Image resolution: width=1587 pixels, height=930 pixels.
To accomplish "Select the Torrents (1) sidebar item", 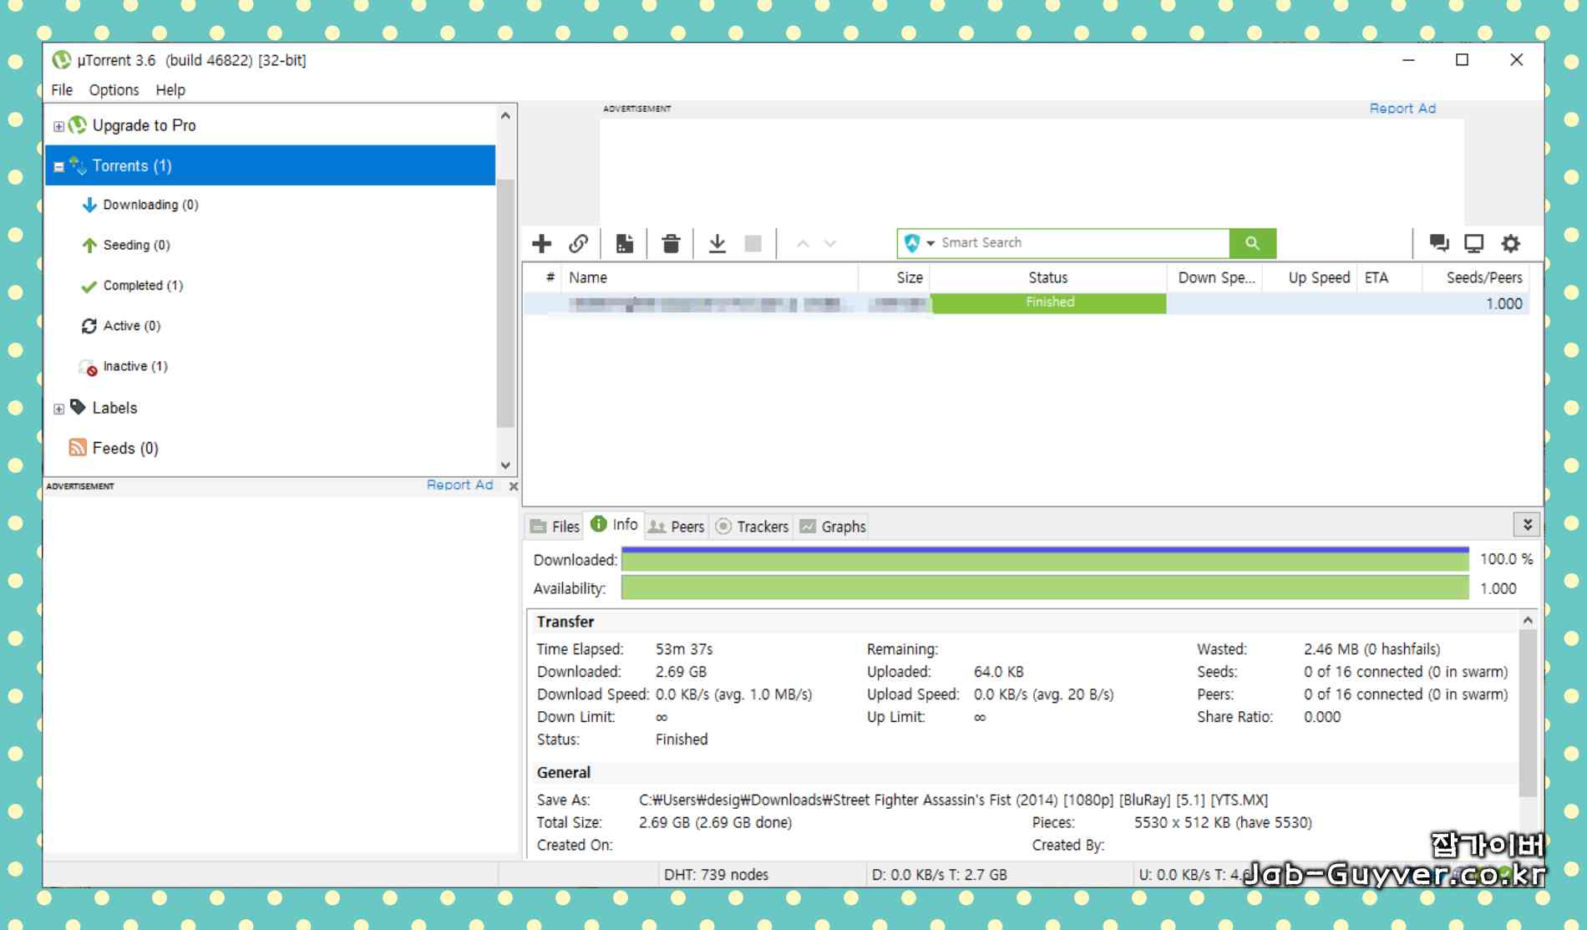I will 271,165.
